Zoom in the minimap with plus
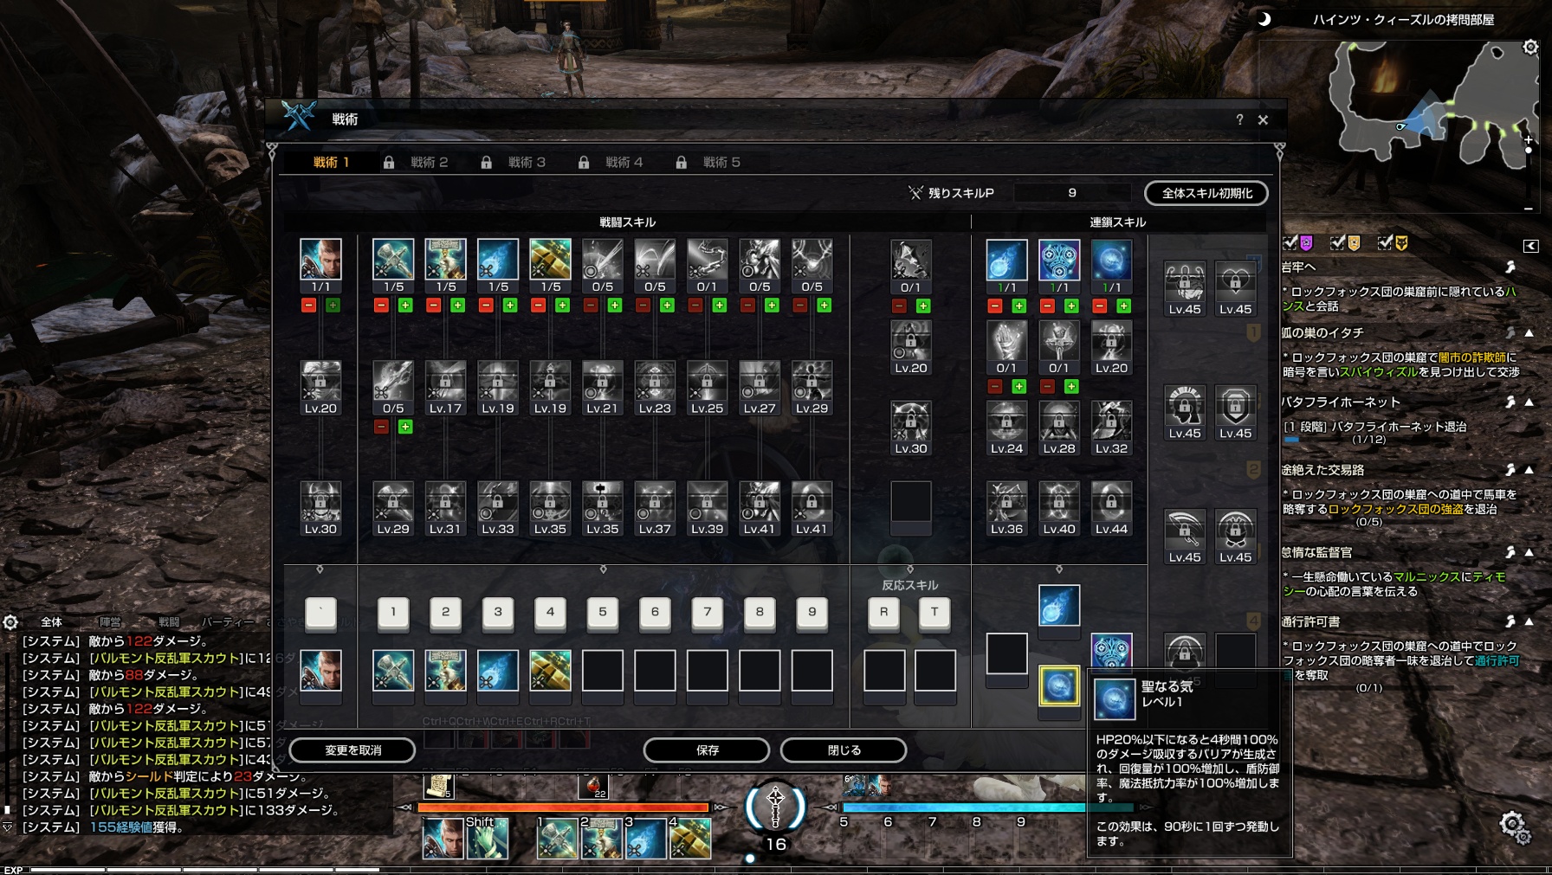This screenshot has height=875, width=1552. 1529,140
